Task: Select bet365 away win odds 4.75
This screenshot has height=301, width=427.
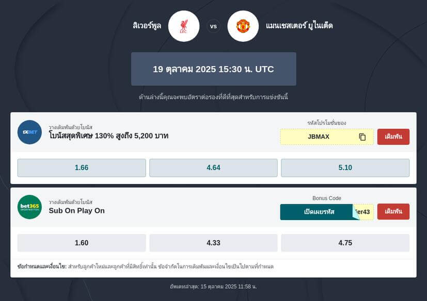Action: pyautogui.click(x=345, y=243)
